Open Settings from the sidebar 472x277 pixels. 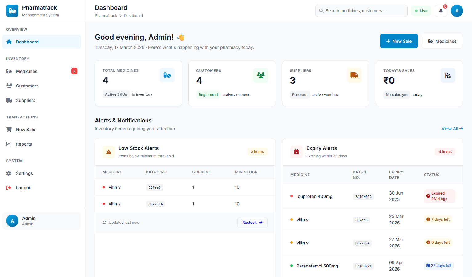[x=24, y=173]
